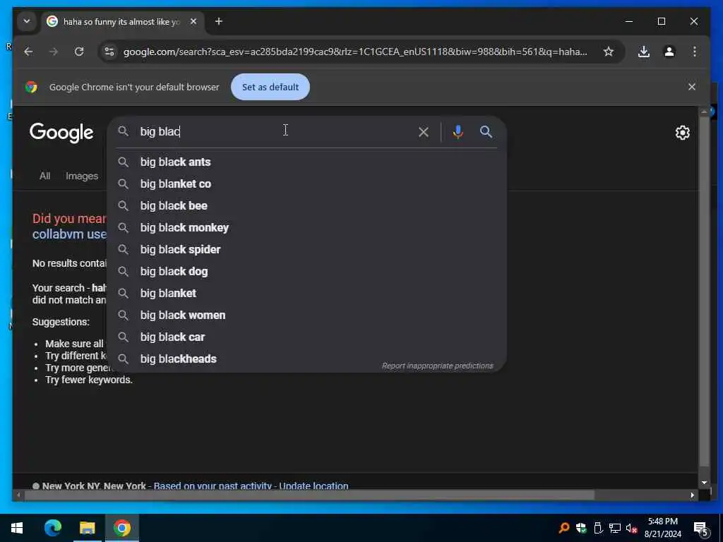723x542 pixels.
Task: Click the horizontal scroll right arrow
Action: [692, 495]
